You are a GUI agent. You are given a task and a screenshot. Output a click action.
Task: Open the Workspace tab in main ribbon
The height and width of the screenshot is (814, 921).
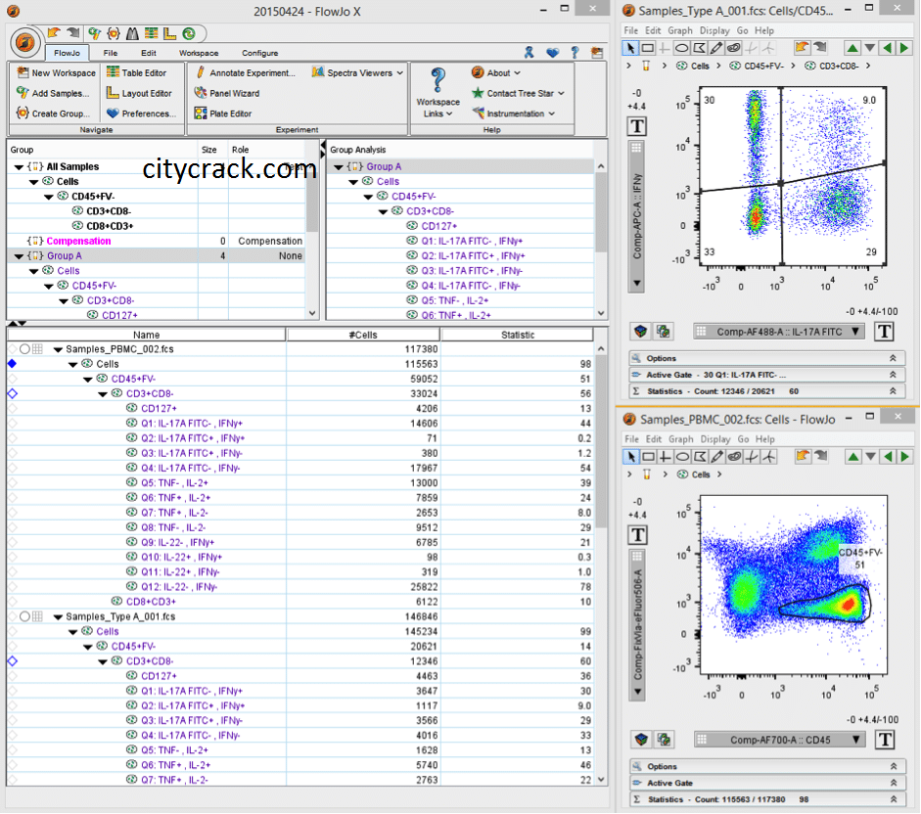[199, 53]
